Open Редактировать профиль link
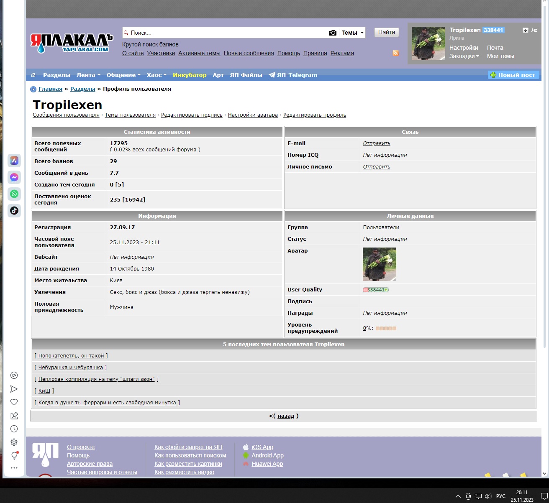 [315, 115]
